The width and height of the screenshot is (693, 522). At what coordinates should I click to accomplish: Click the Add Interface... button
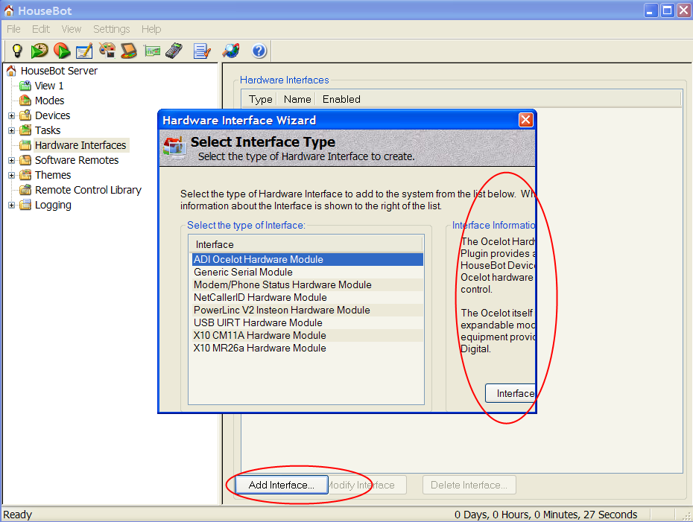tap(282, 485)
